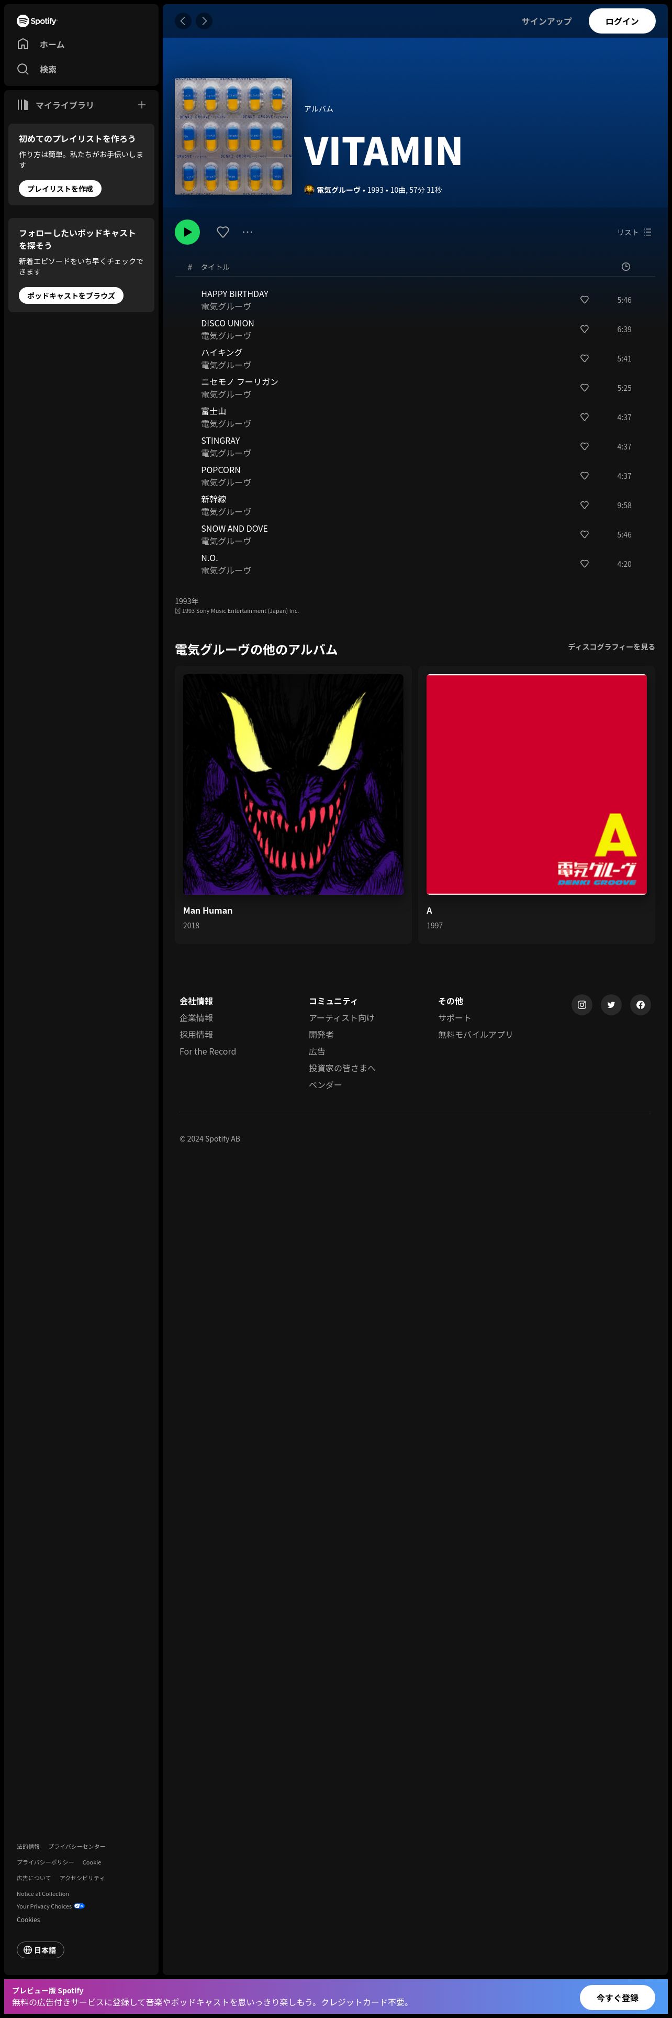Like the track ハイキング
The height and width of the screenshot is (2018, 672).
click(585, 359)
